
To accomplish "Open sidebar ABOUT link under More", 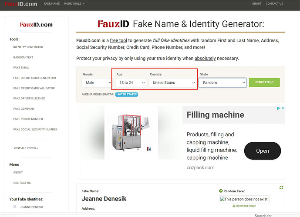I will pyautogui.click(x=18, y=172).
